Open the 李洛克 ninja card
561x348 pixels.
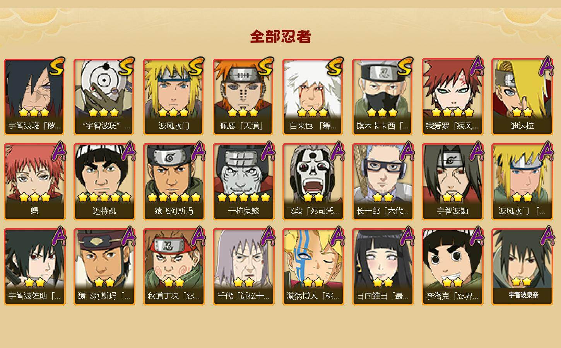pyautogui.click(x=452, y=267)
